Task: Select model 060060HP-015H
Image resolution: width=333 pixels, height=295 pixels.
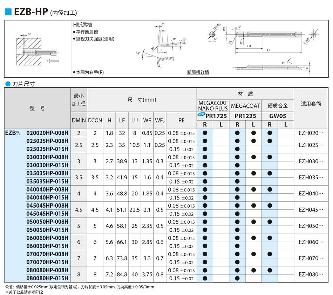Action: (47, 246)
